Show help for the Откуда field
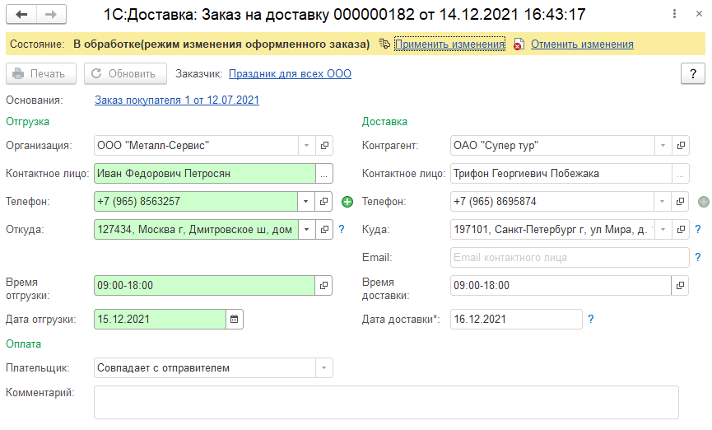 342,230
